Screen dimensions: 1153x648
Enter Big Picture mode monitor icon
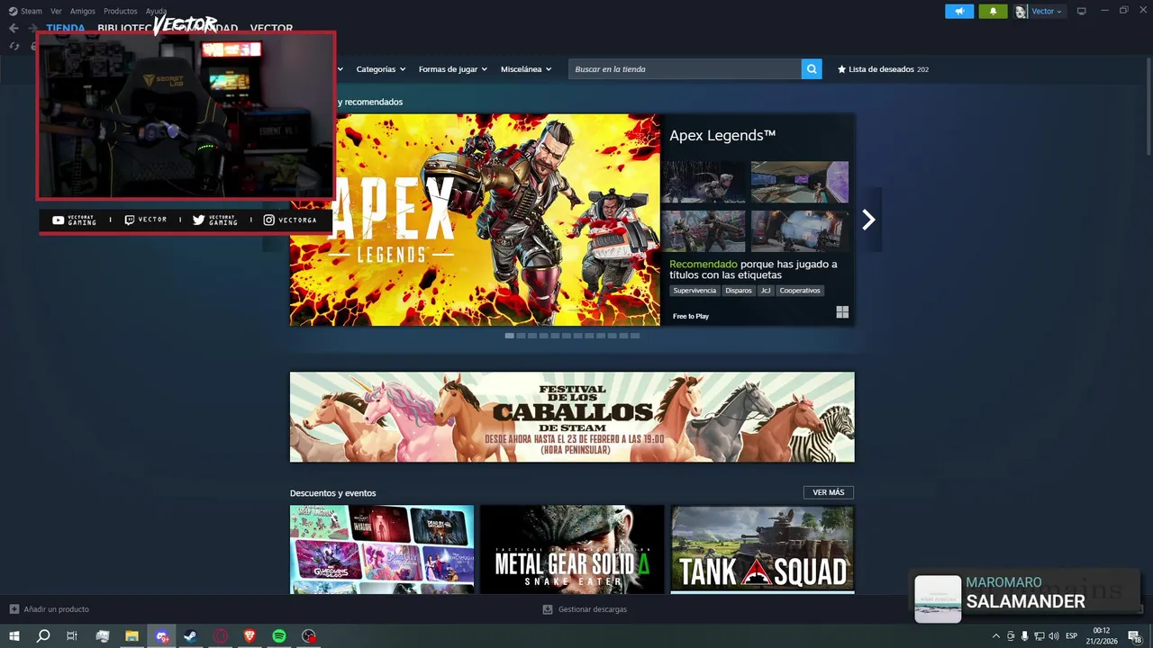tap(1082, 12)
